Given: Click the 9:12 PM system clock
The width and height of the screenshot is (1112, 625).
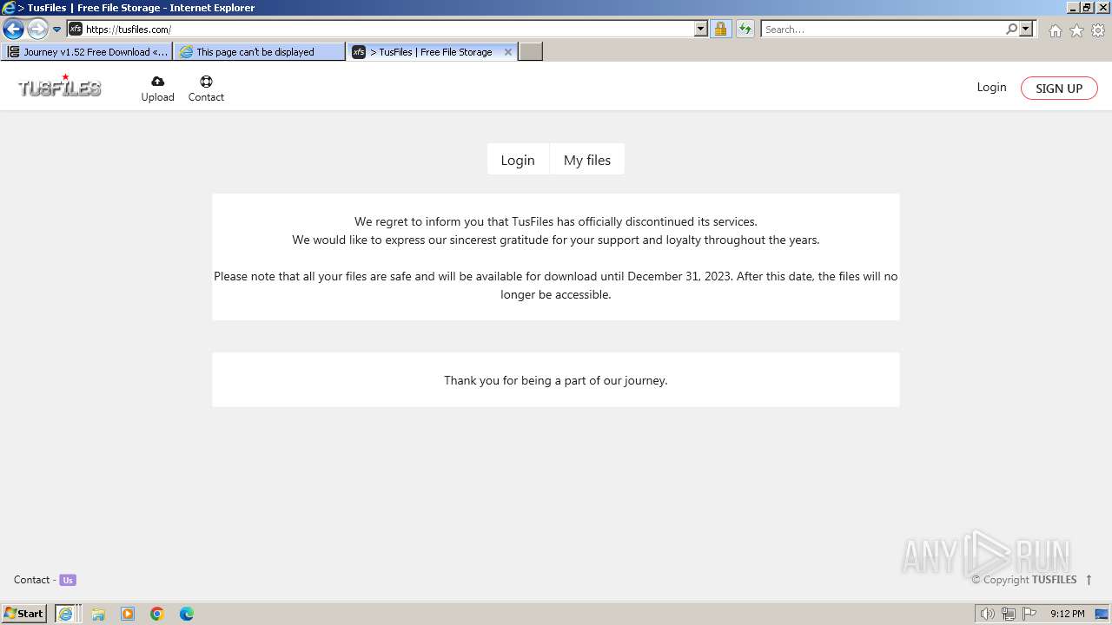Looking at the screenshot, I should [1067, 614].
